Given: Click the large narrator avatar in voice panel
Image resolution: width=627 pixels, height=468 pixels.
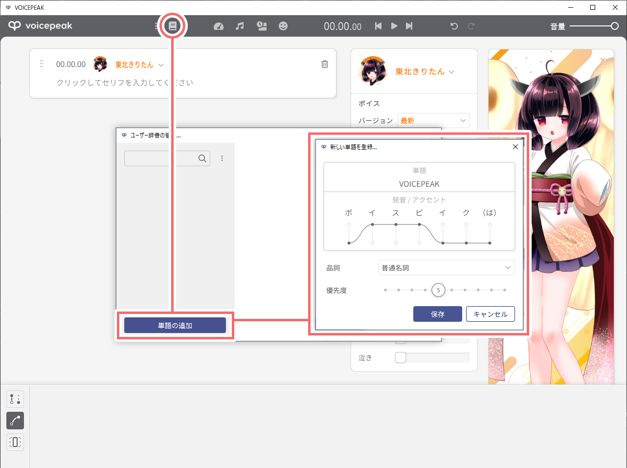Looking at the screenshot, I should pos(373,71).
